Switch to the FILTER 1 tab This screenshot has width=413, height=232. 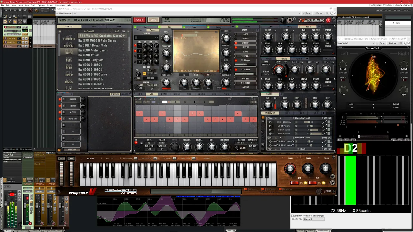pos(268,59)
